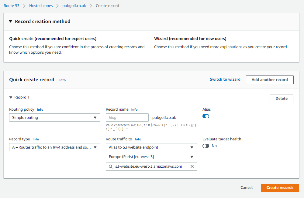Clear the S3 endpoint search field

(192, 166)
